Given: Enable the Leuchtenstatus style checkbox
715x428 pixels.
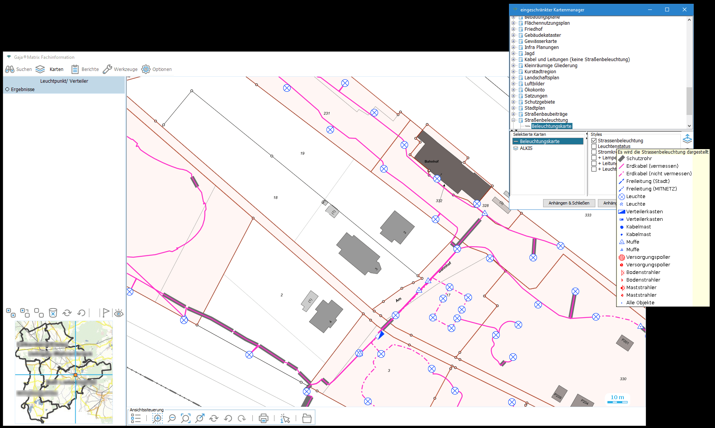Looking at the screenshot, I should tap(594, 146).
